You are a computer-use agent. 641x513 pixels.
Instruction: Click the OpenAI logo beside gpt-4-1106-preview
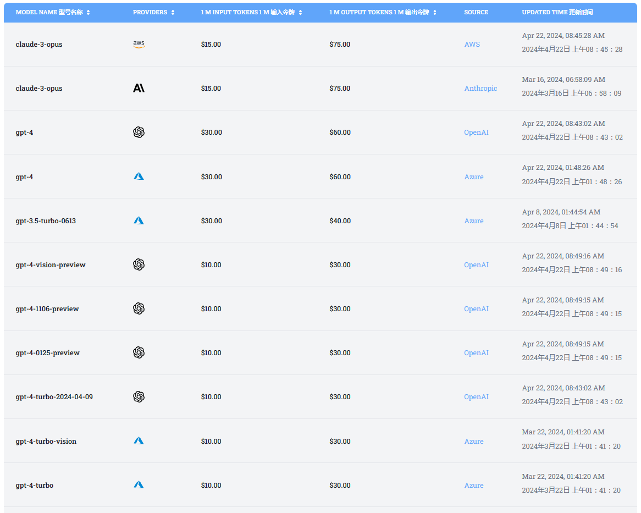pos(139,308)
